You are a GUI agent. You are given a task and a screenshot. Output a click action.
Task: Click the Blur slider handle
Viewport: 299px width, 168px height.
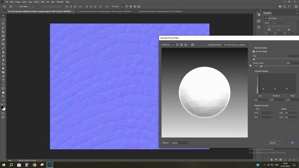point(254,59)
